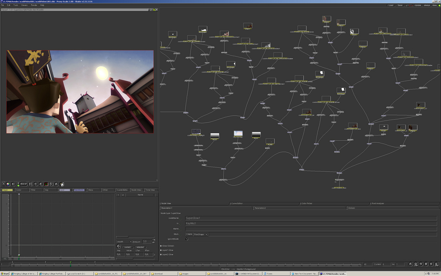Open the Render menu
441x276 pixels.
point(34,5)
